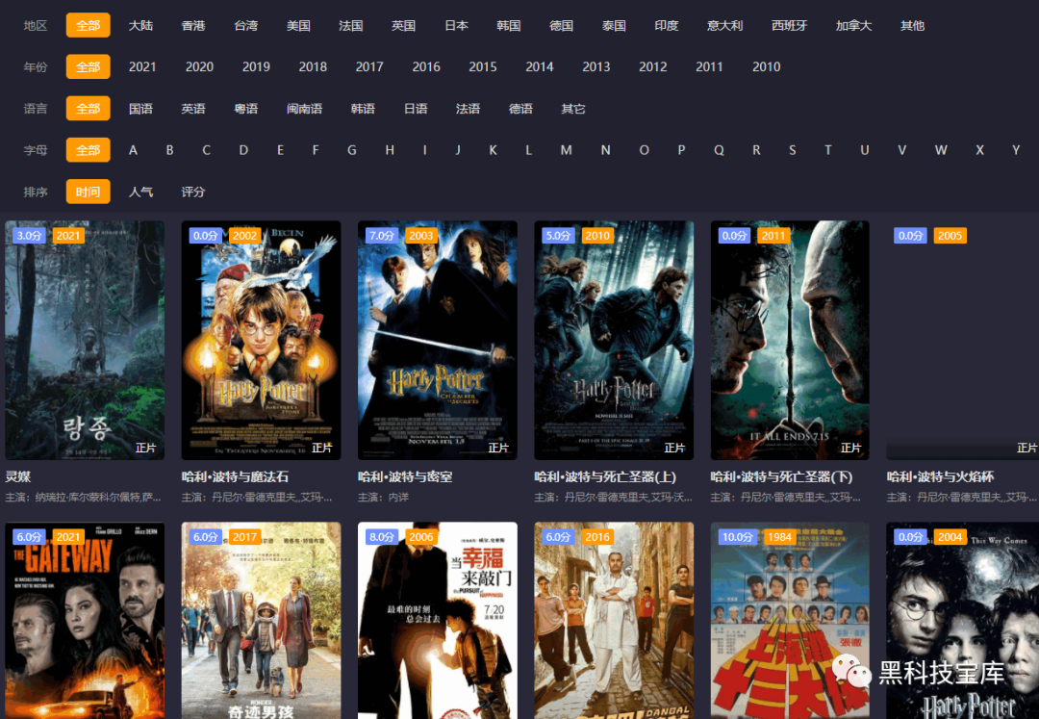Select 全部 in the 语言 row
This screenshot has width=1039, height=719.
89,109
